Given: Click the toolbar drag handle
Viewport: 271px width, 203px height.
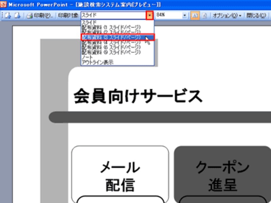Looking at the screenshot, I should click(x=2, y=16).
